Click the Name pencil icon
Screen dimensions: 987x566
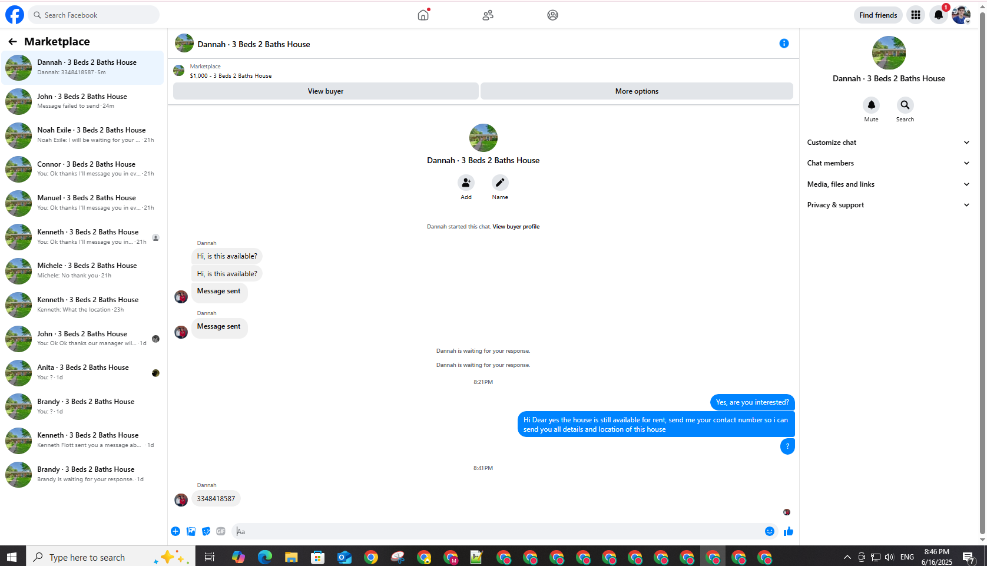point(500,183)
